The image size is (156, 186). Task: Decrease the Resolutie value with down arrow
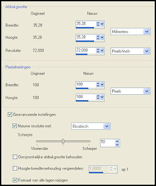(98, 52)
